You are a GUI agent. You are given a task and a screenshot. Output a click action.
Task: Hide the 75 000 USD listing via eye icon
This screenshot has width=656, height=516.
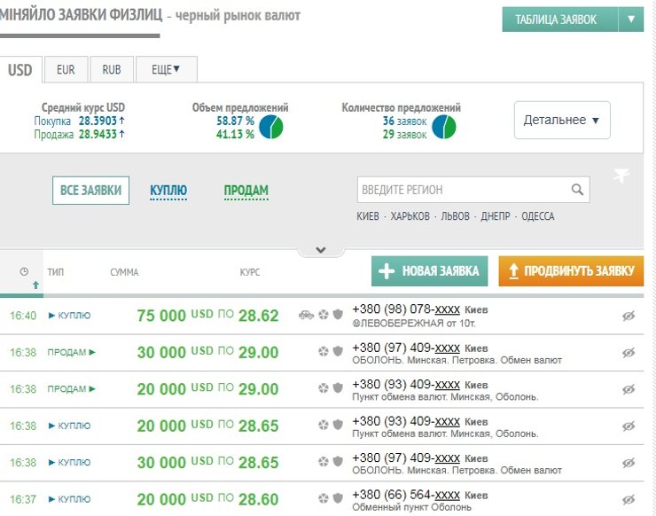(x=629, y=316)
